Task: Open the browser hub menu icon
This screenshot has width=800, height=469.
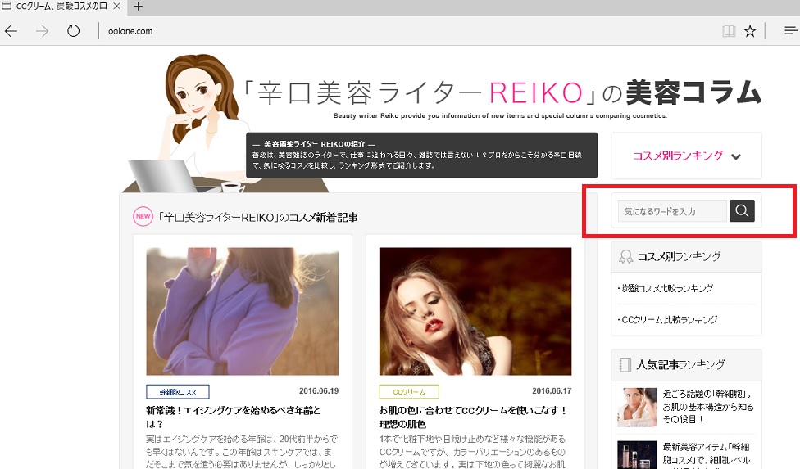Action: coord(791,31)
